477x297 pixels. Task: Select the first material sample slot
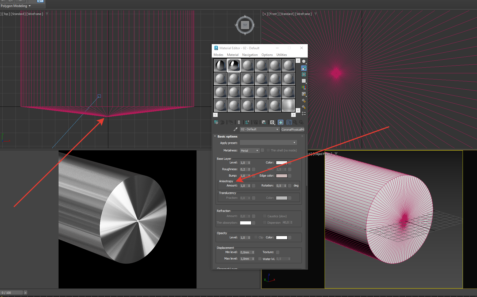(x=220, y=65)
